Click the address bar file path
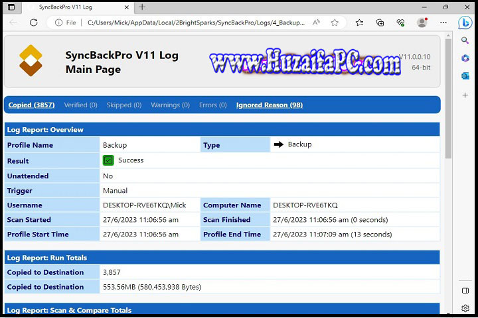This screenshot has width=478, height=318. [196, 23]
